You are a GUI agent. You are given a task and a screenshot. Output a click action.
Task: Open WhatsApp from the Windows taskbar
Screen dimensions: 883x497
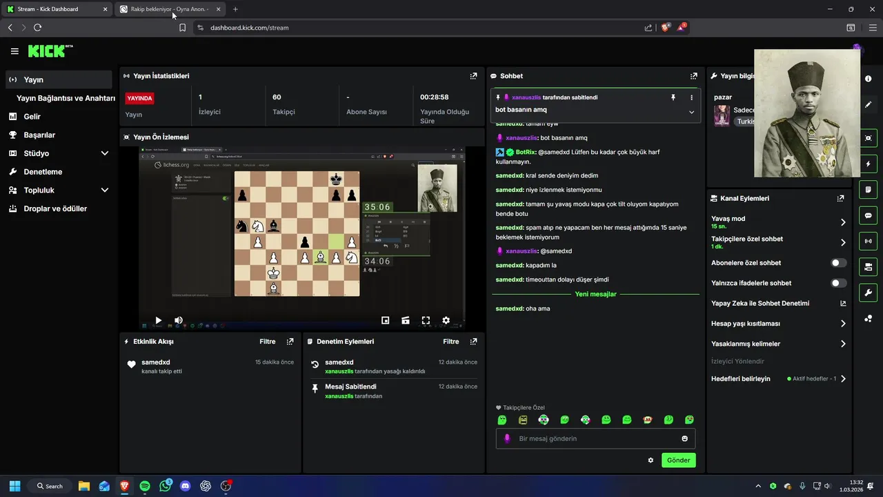(165, 486)
